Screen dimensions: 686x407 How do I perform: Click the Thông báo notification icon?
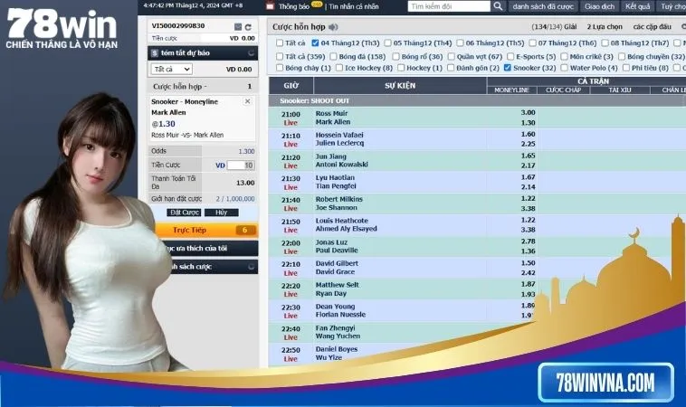(272, 6)
